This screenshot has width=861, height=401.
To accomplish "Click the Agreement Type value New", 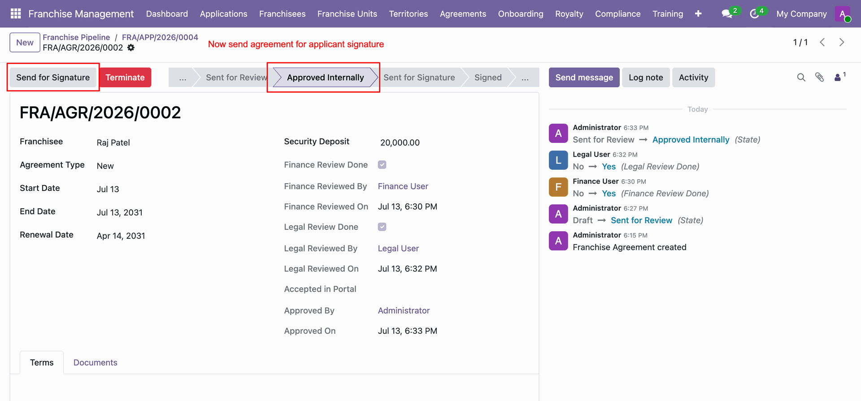I will coord(105,166).
